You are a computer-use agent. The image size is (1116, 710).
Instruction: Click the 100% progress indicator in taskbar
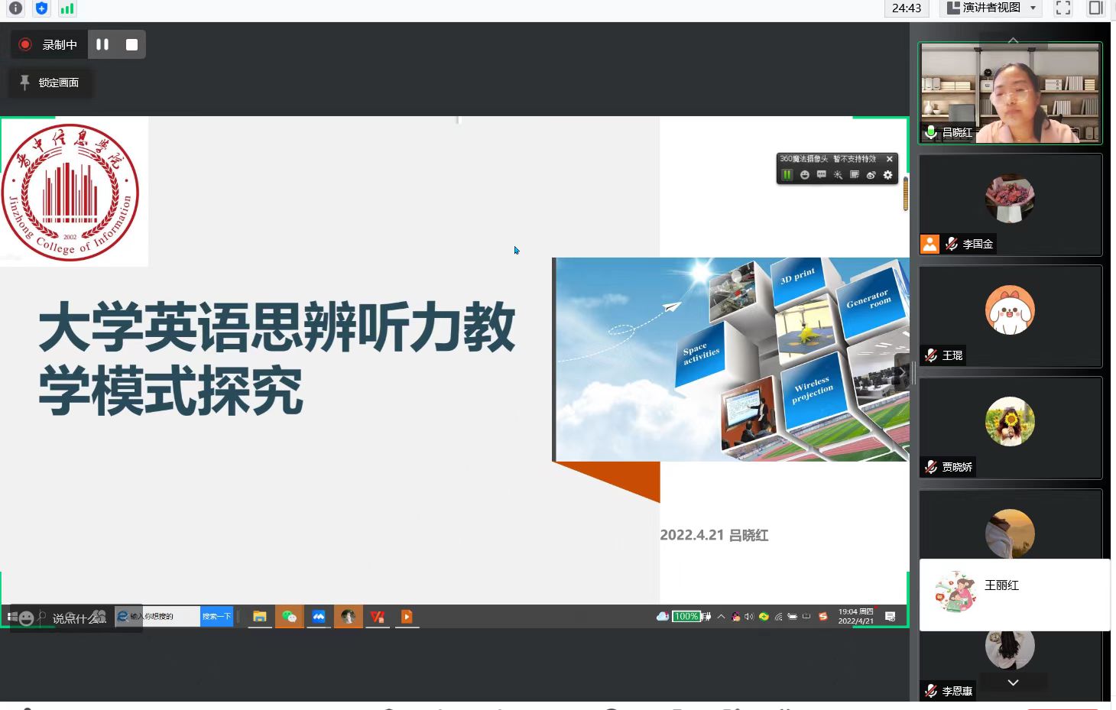[686, 616]
